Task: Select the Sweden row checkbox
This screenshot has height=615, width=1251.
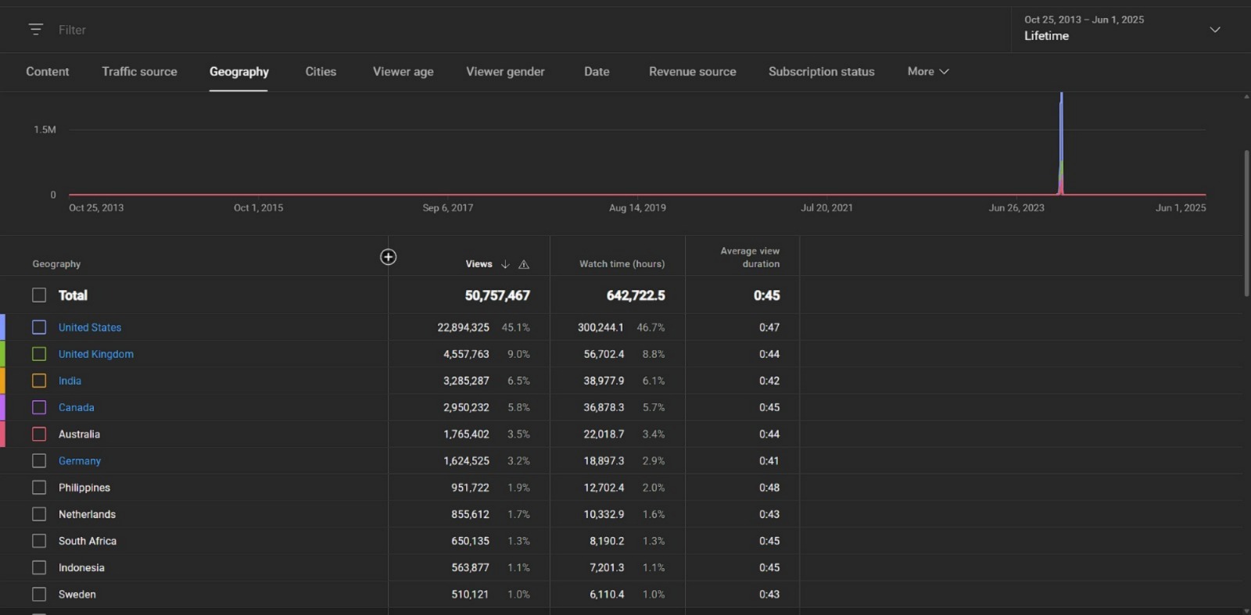Action: pos(39,595)
